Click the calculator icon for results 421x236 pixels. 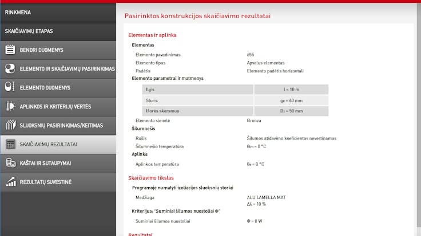point(10,144)
